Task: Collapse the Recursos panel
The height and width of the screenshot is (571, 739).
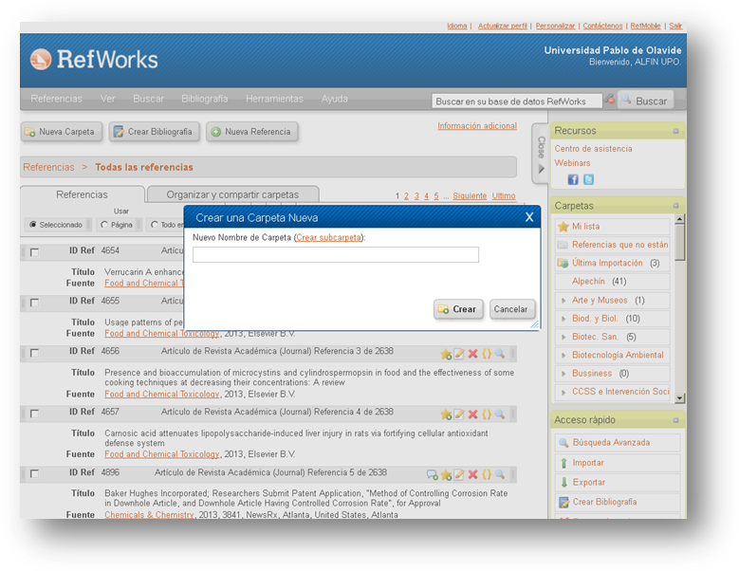Action: pos(675,131)
